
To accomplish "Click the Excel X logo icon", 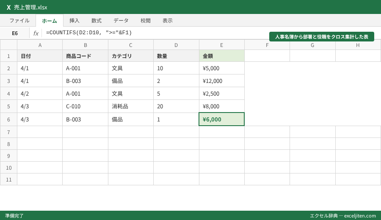I will [x=8, y=7].
